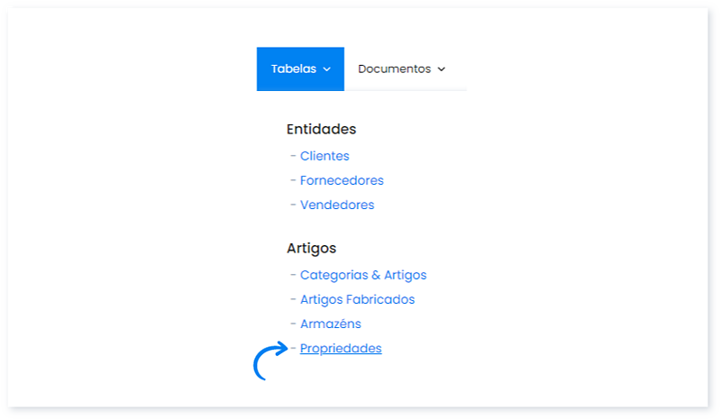721x420 pixels.
Task: Click the Artigos section heading
Action: click(x=311, y=248)
